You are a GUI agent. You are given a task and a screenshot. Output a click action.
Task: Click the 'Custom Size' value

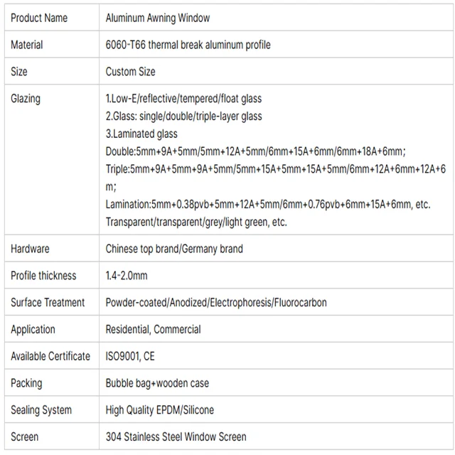point(130,72)
